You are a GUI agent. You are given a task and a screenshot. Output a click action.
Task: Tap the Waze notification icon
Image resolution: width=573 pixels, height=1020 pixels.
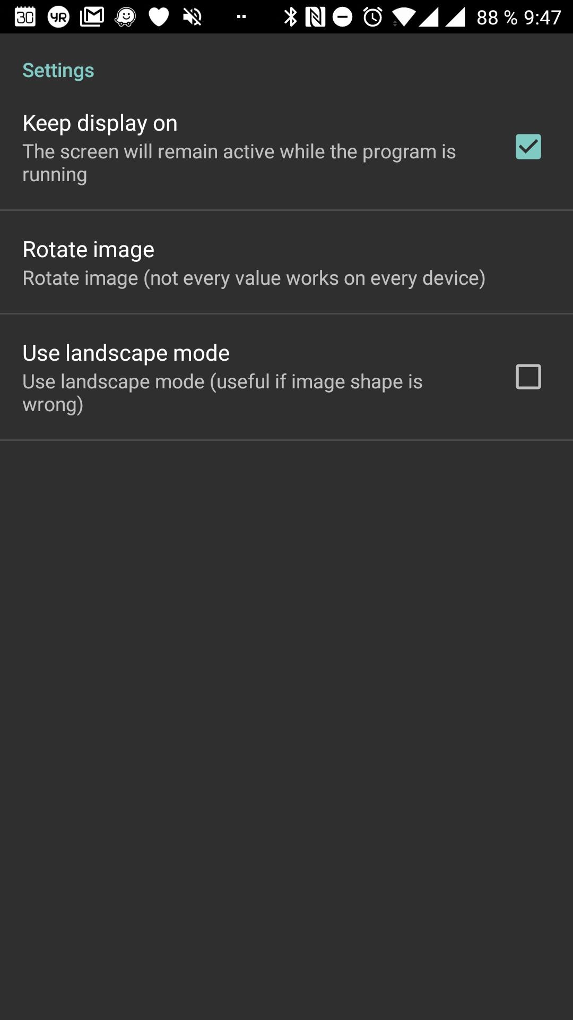click(125, 17)
